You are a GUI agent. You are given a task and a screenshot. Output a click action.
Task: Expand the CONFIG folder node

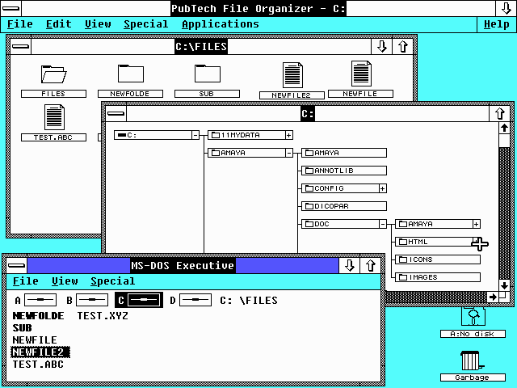tap(383, 188)
